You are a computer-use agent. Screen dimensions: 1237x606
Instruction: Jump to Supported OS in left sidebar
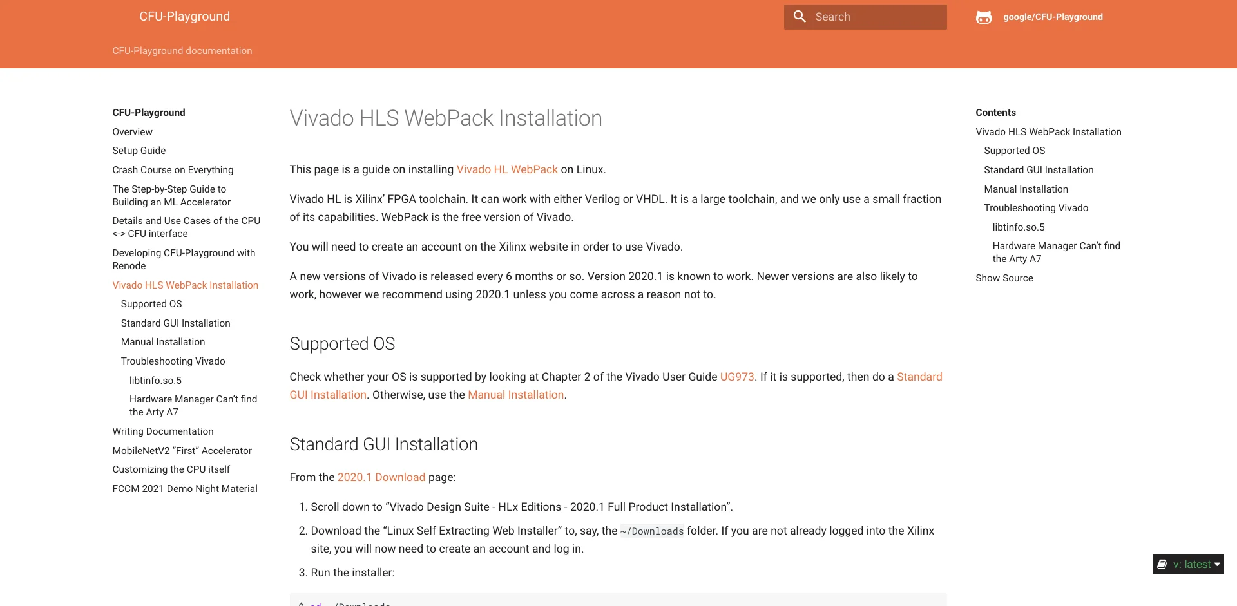(x=151, y=304)
